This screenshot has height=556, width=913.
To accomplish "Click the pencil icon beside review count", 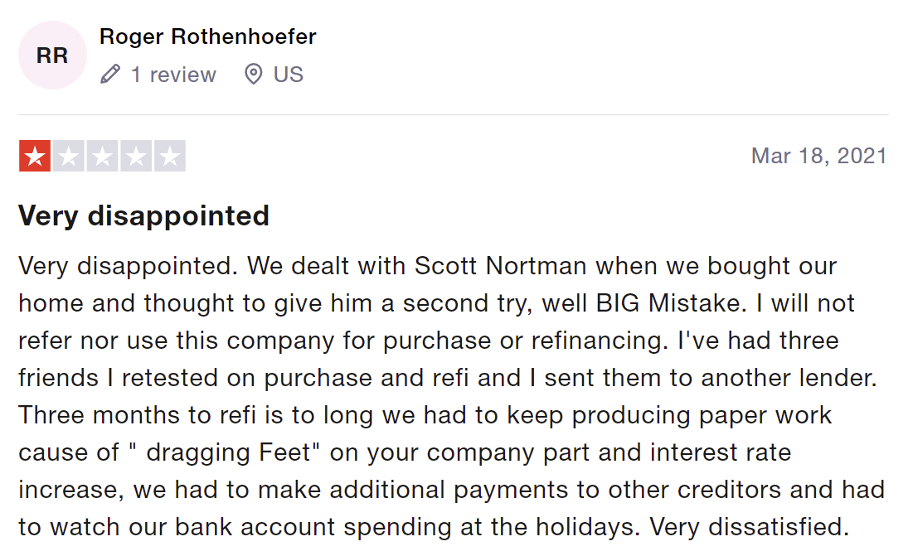I will [x=110, y=75].
